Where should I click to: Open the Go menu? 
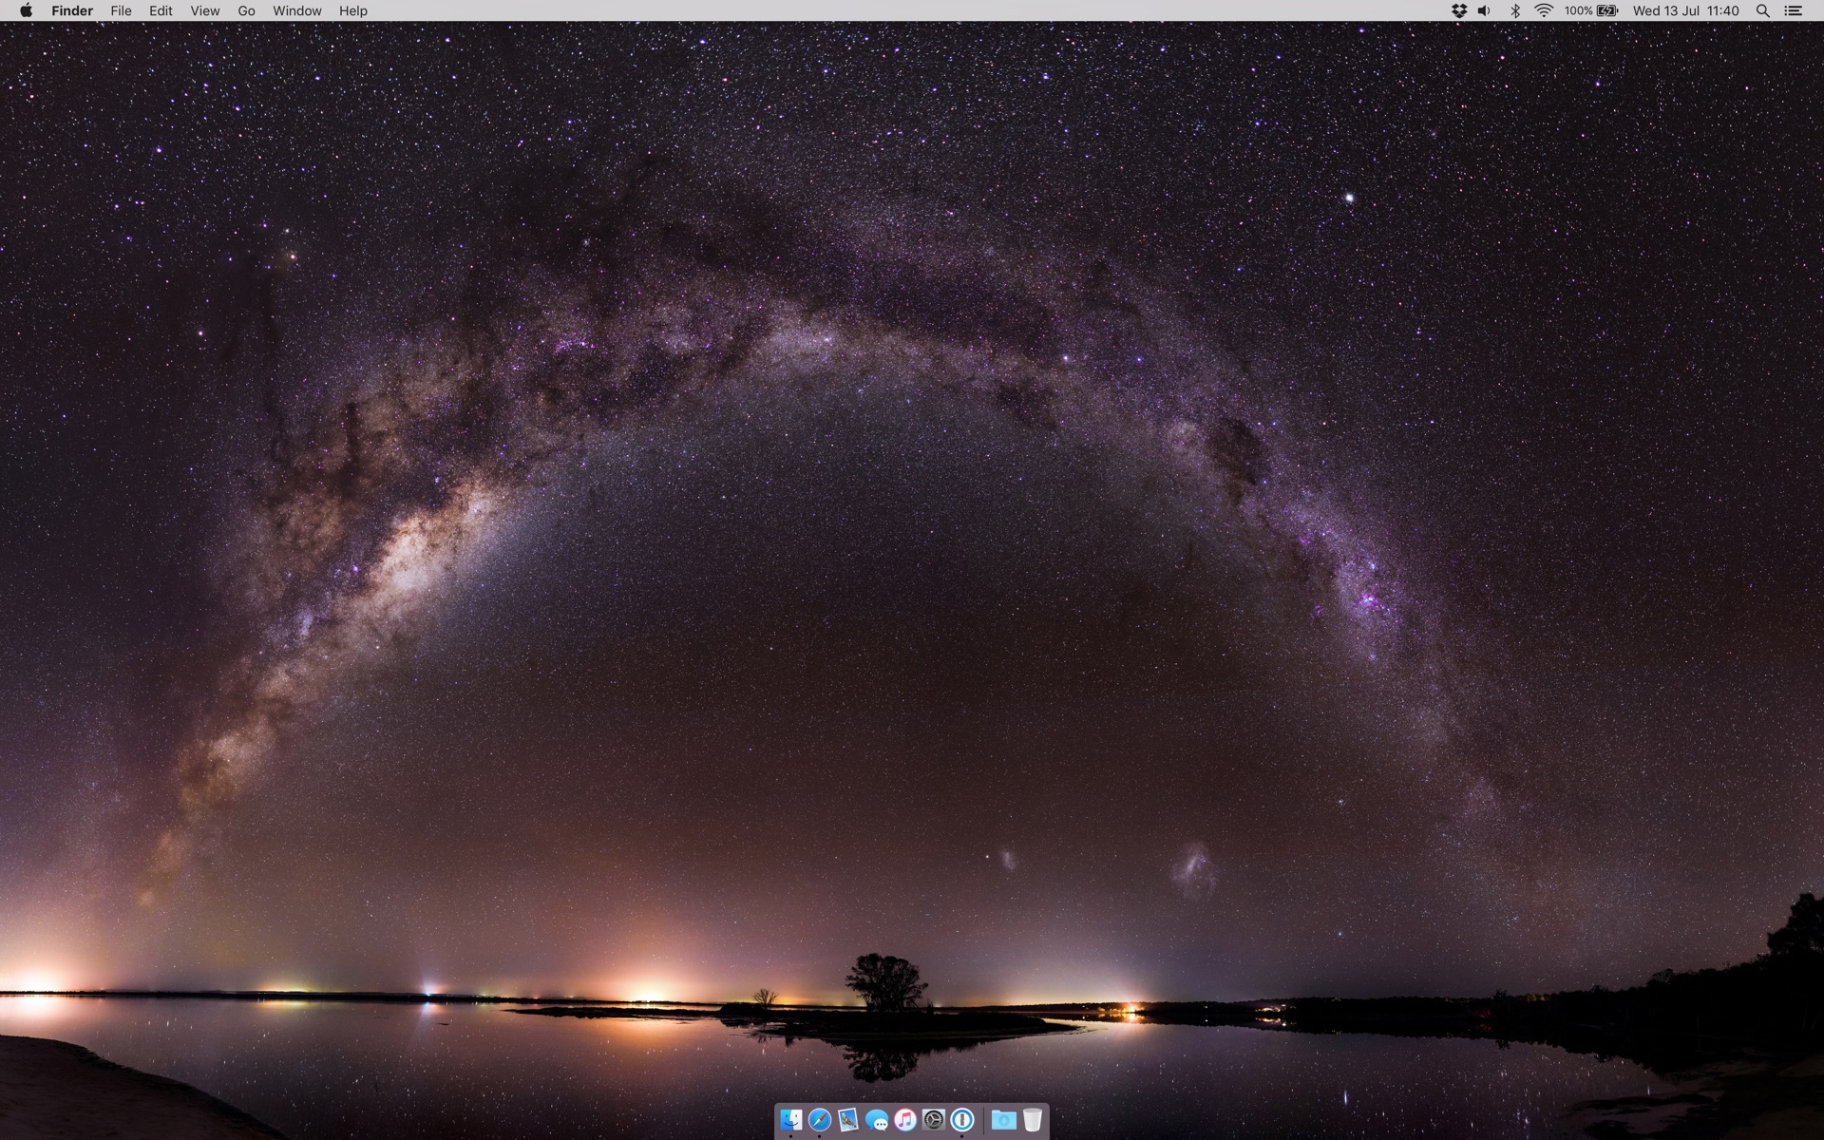click(x=246, y=10)
